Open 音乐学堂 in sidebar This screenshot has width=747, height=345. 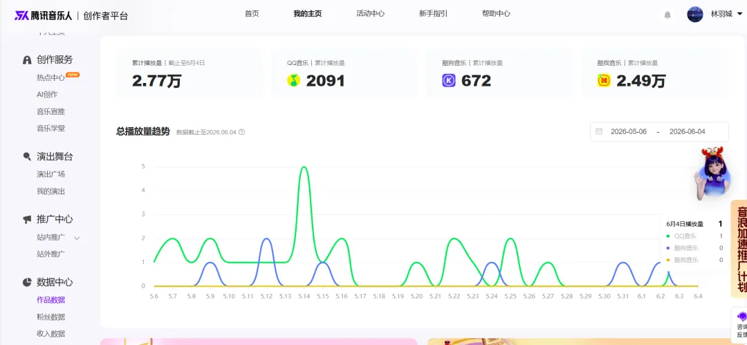[x=51, y=128]
